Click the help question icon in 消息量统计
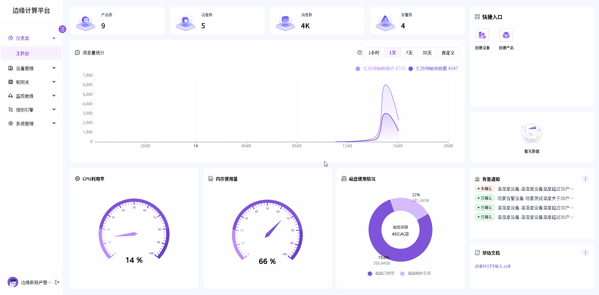Screen dimensions: 599x295 click(x=359, y=53)
